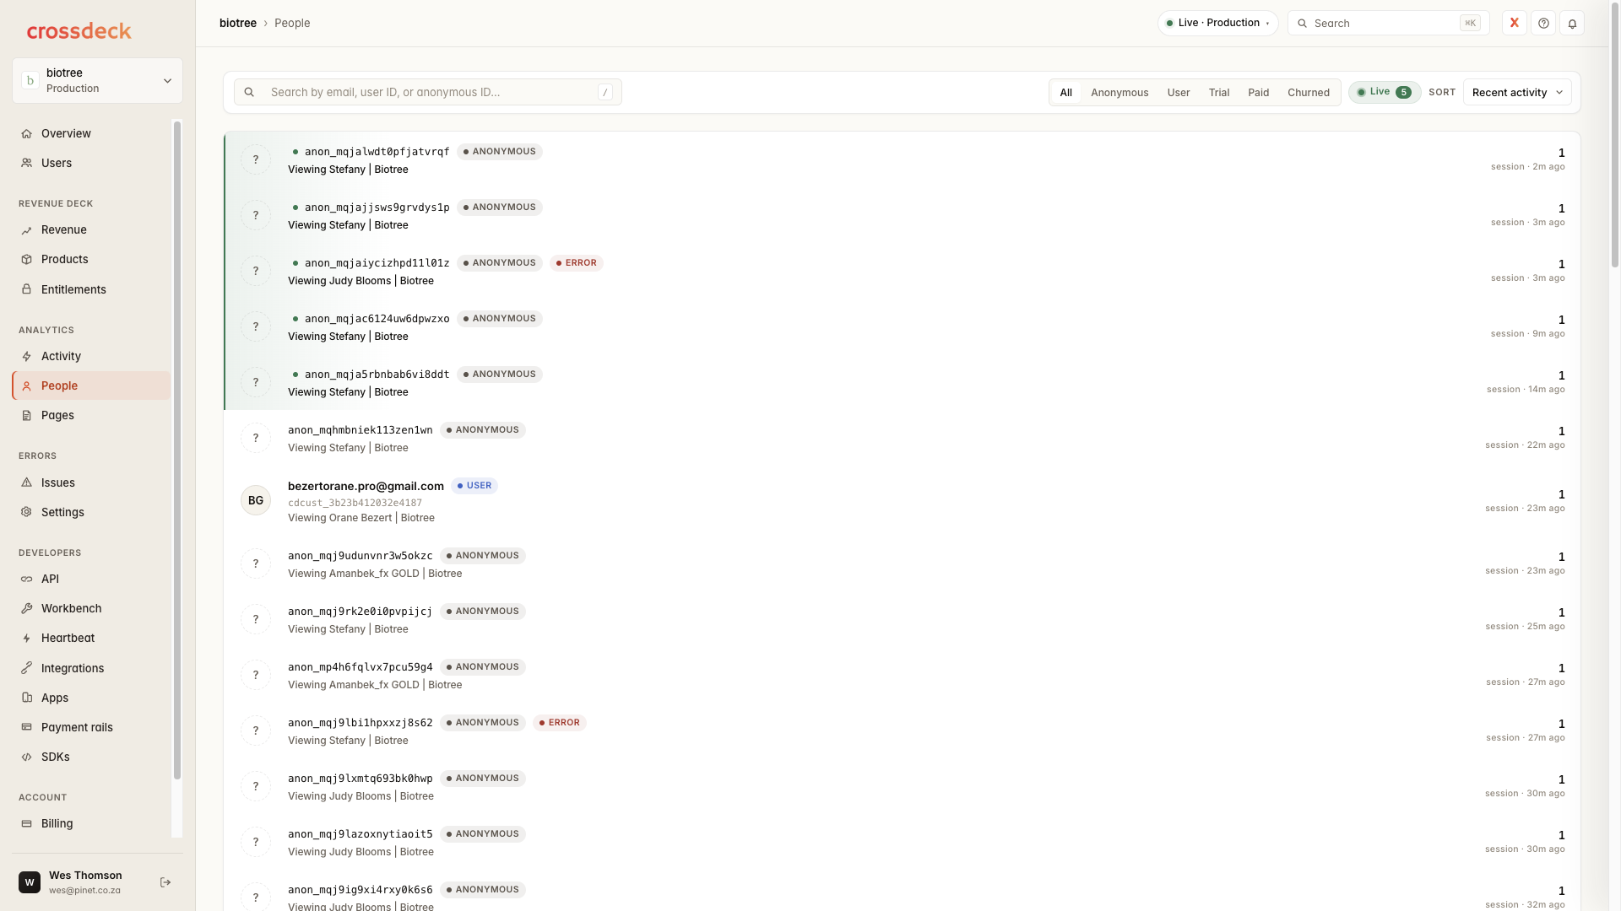
Task: Open the help question mark icon
Action: click(1543, 23)
